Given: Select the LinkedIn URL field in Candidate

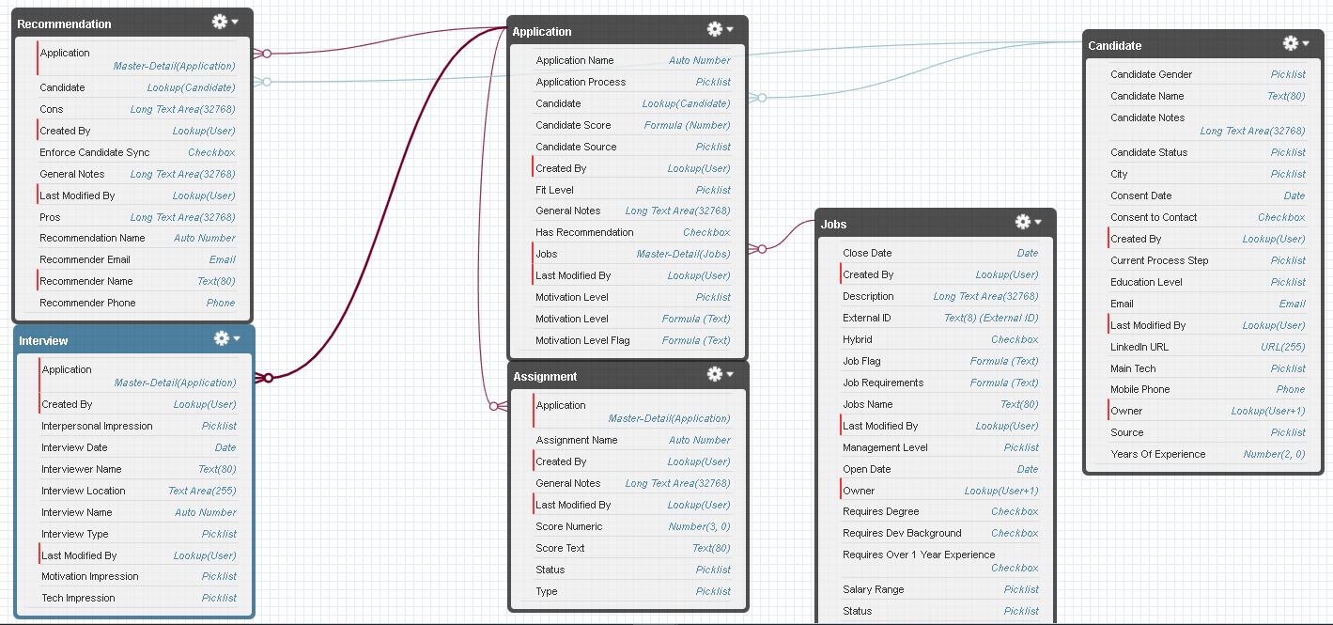Looking at the screenshot, I should [1139, 347].
